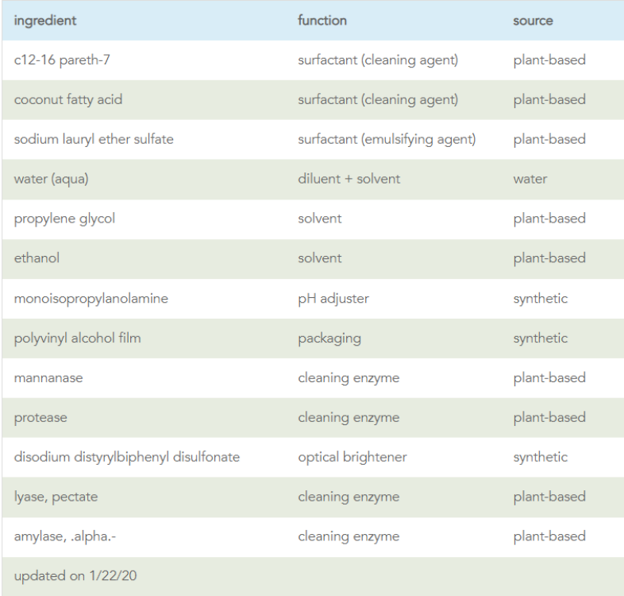Select the 'polyvinyl alcohol film' cell
Viewport: 624px width, 596px height.
click(77, 339)
